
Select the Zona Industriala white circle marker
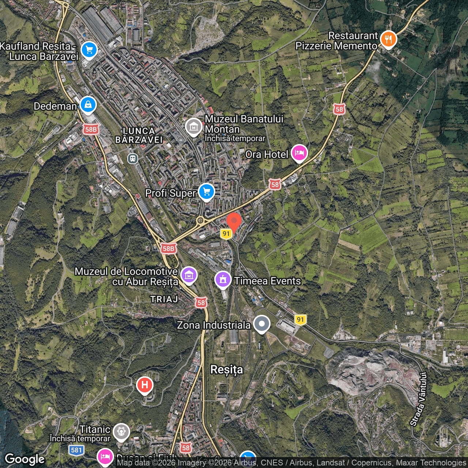point(262,324)
